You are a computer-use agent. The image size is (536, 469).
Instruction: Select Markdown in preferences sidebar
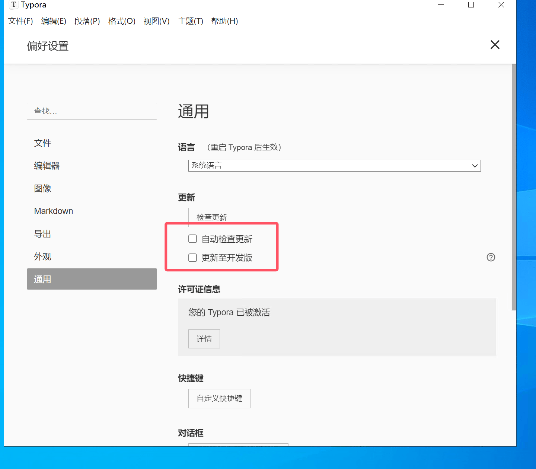pos(92,211)
